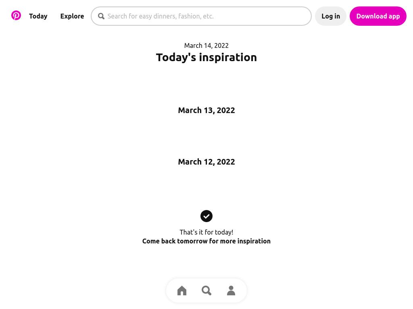Click the search magnifier icon in search bar
413x309 pixels.
[x=101, y=16]
